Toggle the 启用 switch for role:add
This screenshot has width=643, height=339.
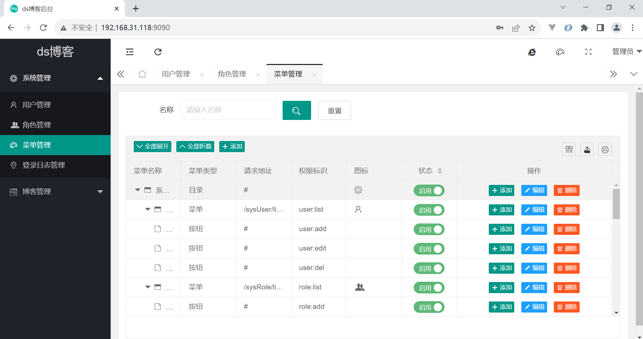pos(429,307)
